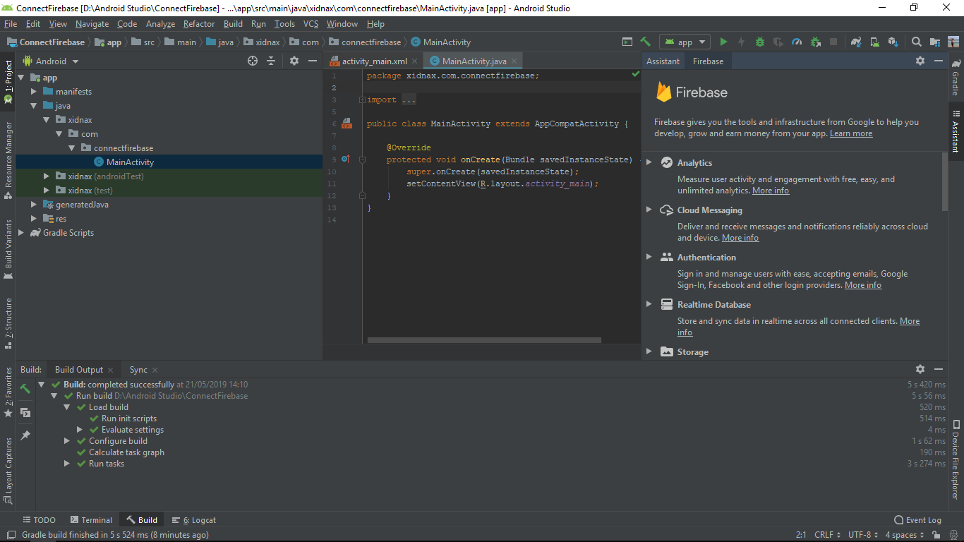The image size is (964, 542).
Task: Toggle the Resource Manager side panel
Action: tap(8, 161)
